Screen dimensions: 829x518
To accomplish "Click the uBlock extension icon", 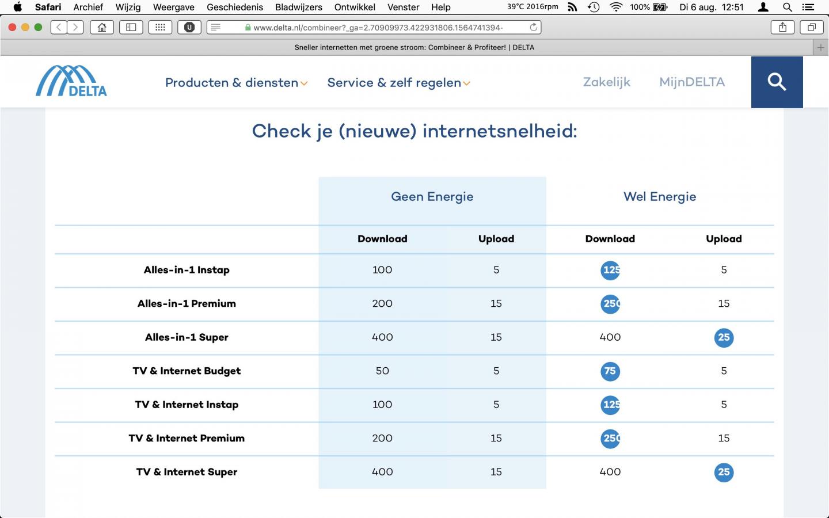I will (189, 27).
